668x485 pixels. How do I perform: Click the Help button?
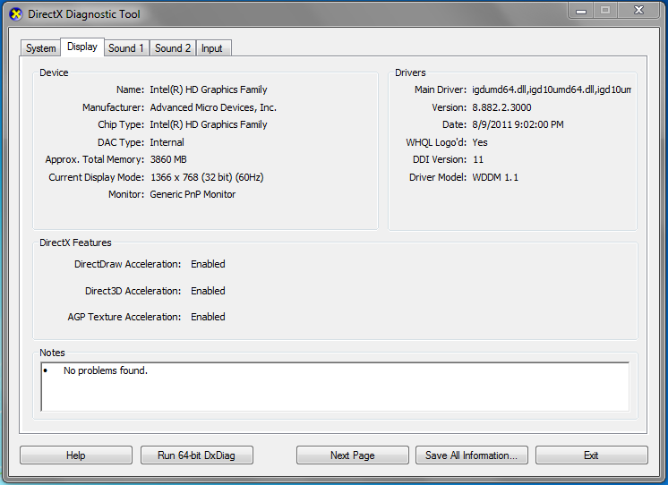click(76, 455)
